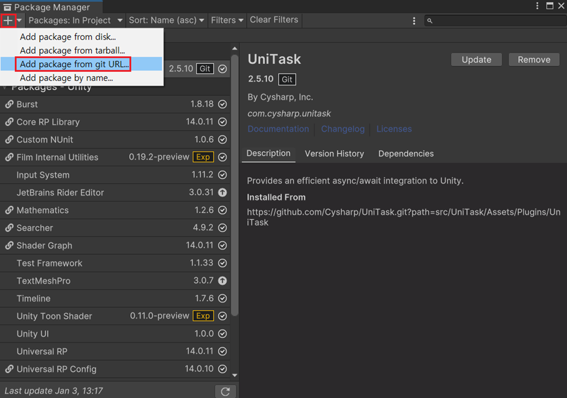Open the Licenses link
The width and height of the screenshot is (567, 398).
click(394, 129)
